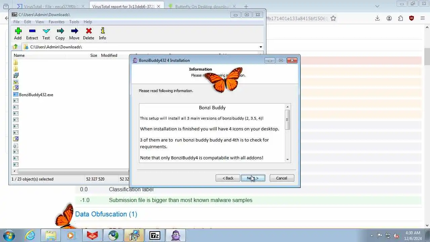This screenshot has width=430, height=242.
Task: Close the VirusTotal File browser tab
Action: [83, 6]
